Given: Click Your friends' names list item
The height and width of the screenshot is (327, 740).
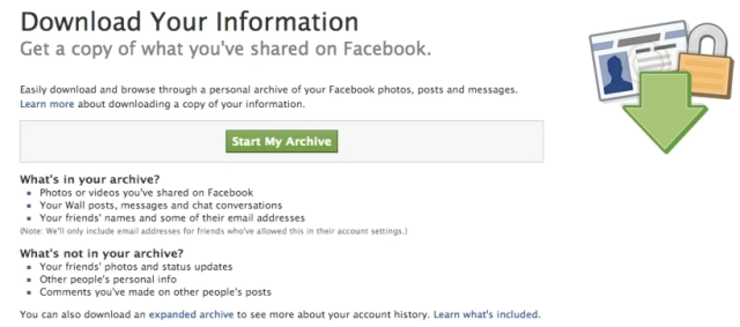Looking at the screenshot, I should click(x=172, y=218).
